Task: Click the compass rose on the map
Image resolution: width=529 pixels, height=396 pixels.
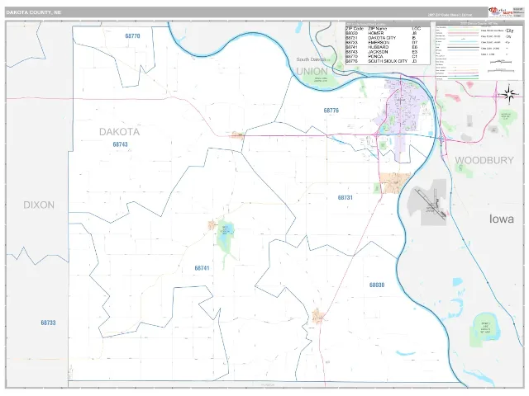Action: 509,94
